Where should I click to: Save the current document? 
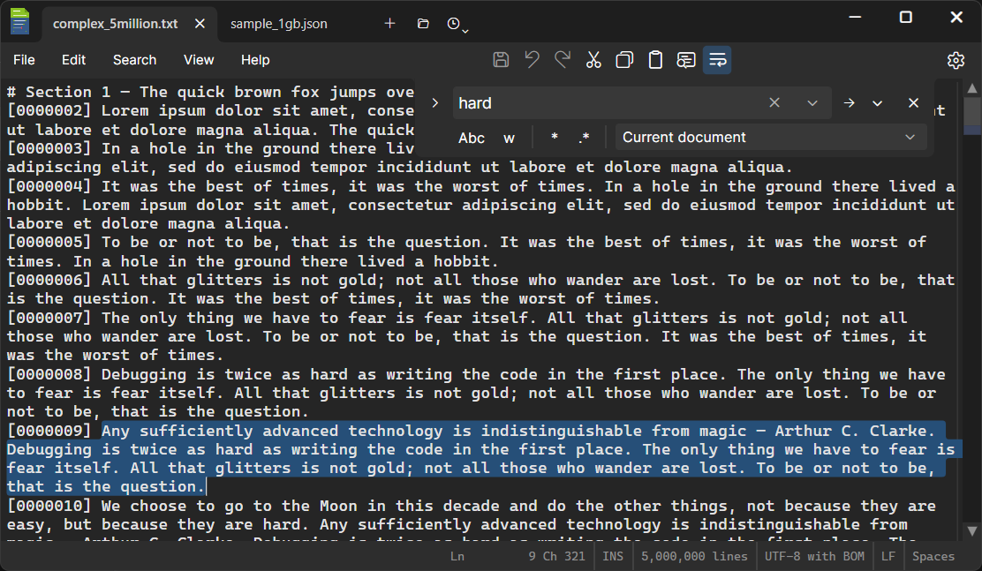pos(501,59)
